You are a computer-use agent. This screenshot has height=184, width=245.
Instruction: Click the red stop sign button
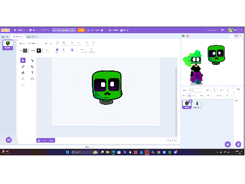tap(187, 36)
